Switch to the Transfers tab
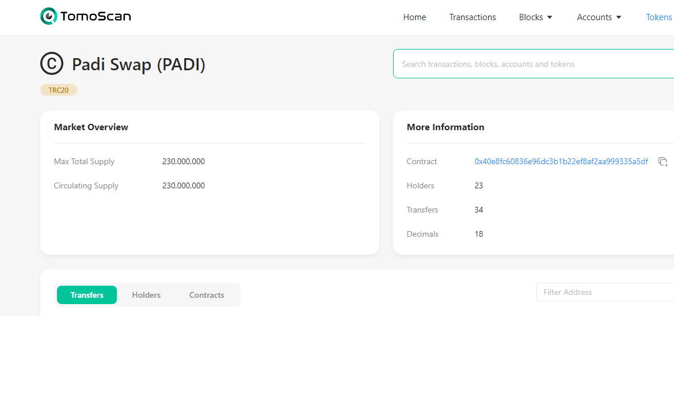The width and height of the screenshot is (674, 398). pyautogui.click(x=87, y=295)
